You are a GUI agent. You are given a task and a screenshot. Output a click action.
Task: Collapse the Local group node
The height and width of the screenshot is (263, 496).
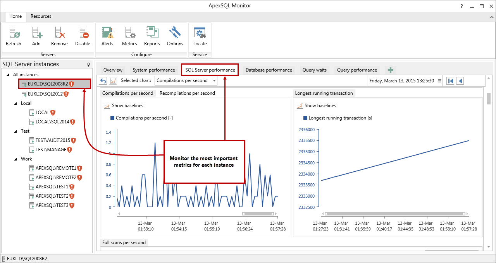(16, 103)
